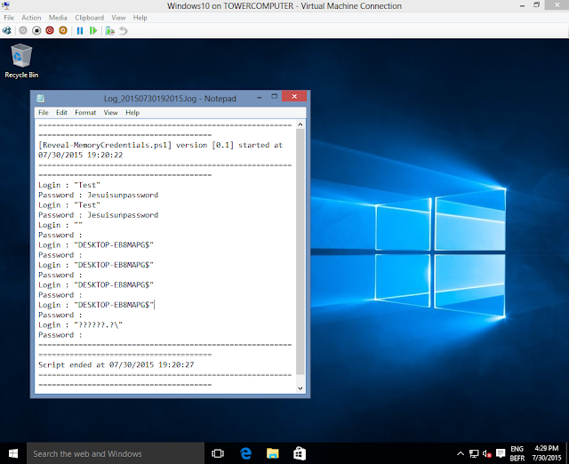Maximize the Notepad window

[275, 97]
